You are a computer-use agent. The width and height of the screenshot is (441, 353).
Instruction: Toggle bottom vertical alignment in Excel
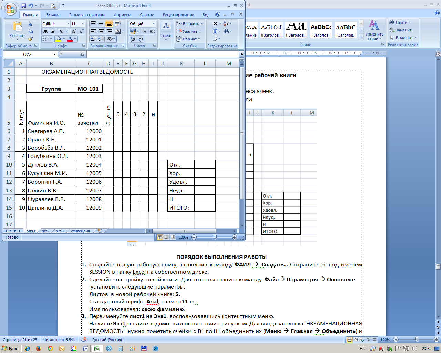pos(109,24)
